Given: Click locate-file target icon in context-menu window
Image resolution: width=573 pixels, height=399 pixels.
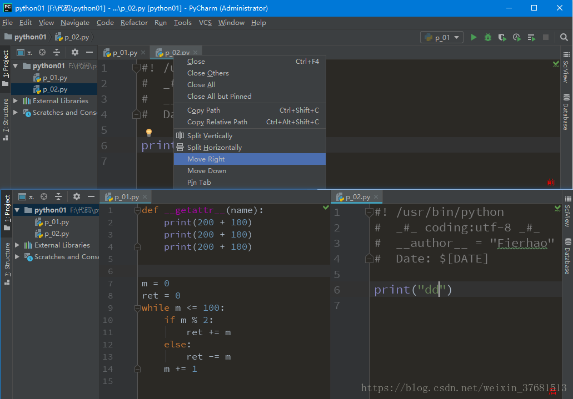Looking at the screenshot, I should click(42, 53).
